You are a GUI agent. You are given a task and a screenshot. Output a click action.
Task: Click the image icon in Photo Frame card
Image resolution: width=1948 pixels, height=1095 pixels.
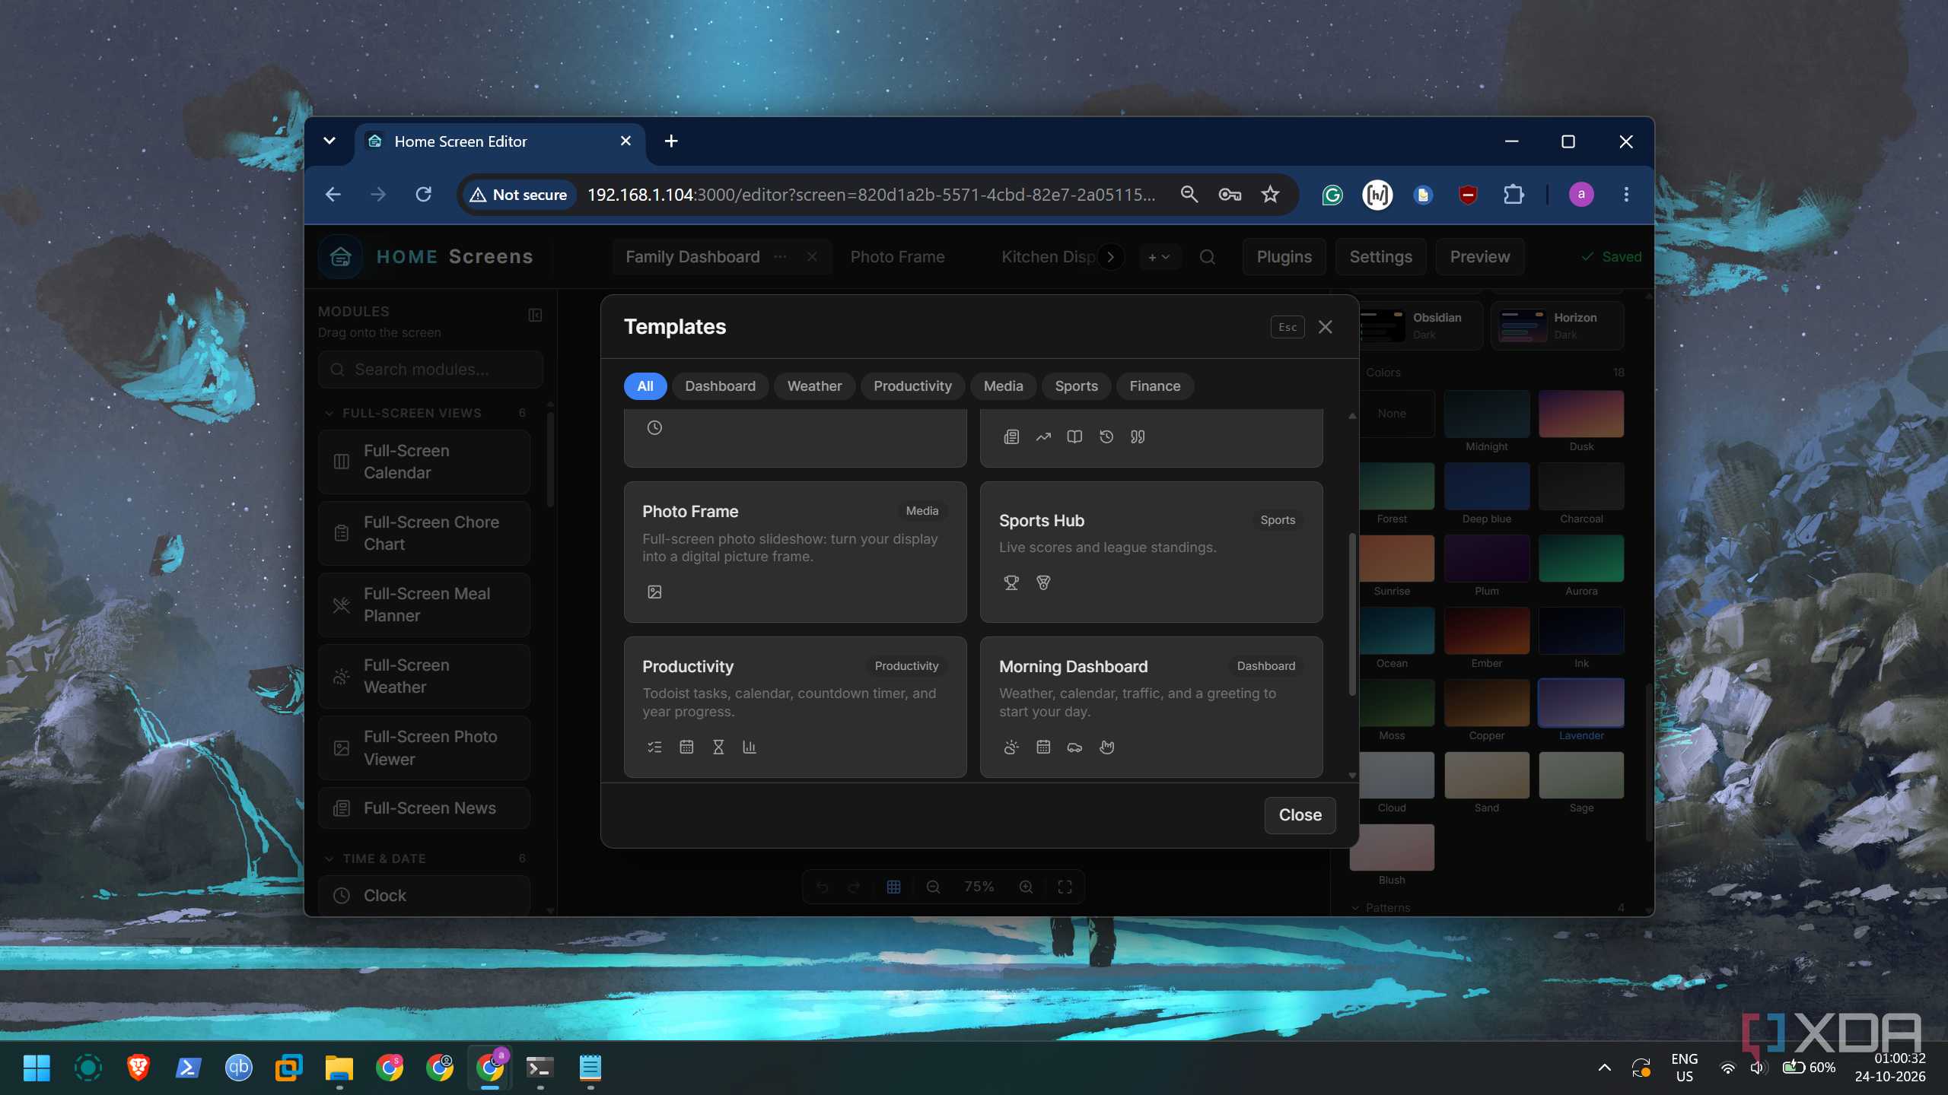point(654,592)
